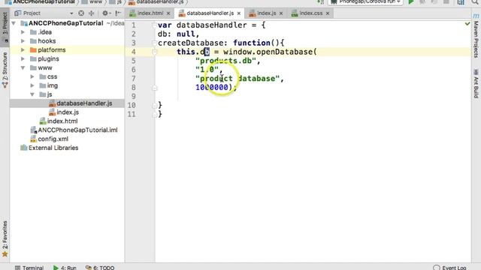This screenshot has width=481, height=270.
Task: Open the index.js editor tab
Action: tap(266, 13)
